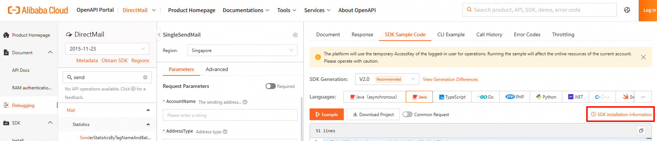Click the smiley feedback icon beside SingleSendMail

[295, 35]
